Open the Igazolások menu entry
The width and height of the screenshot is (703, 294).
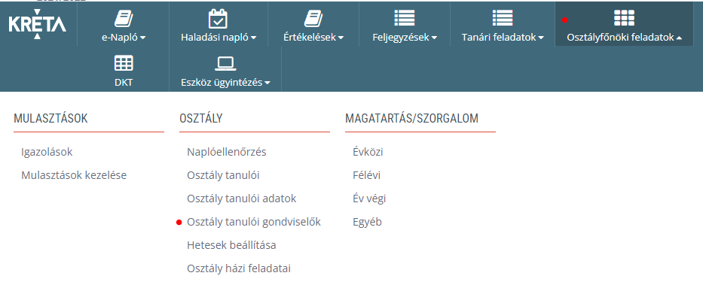coord(47,152)
